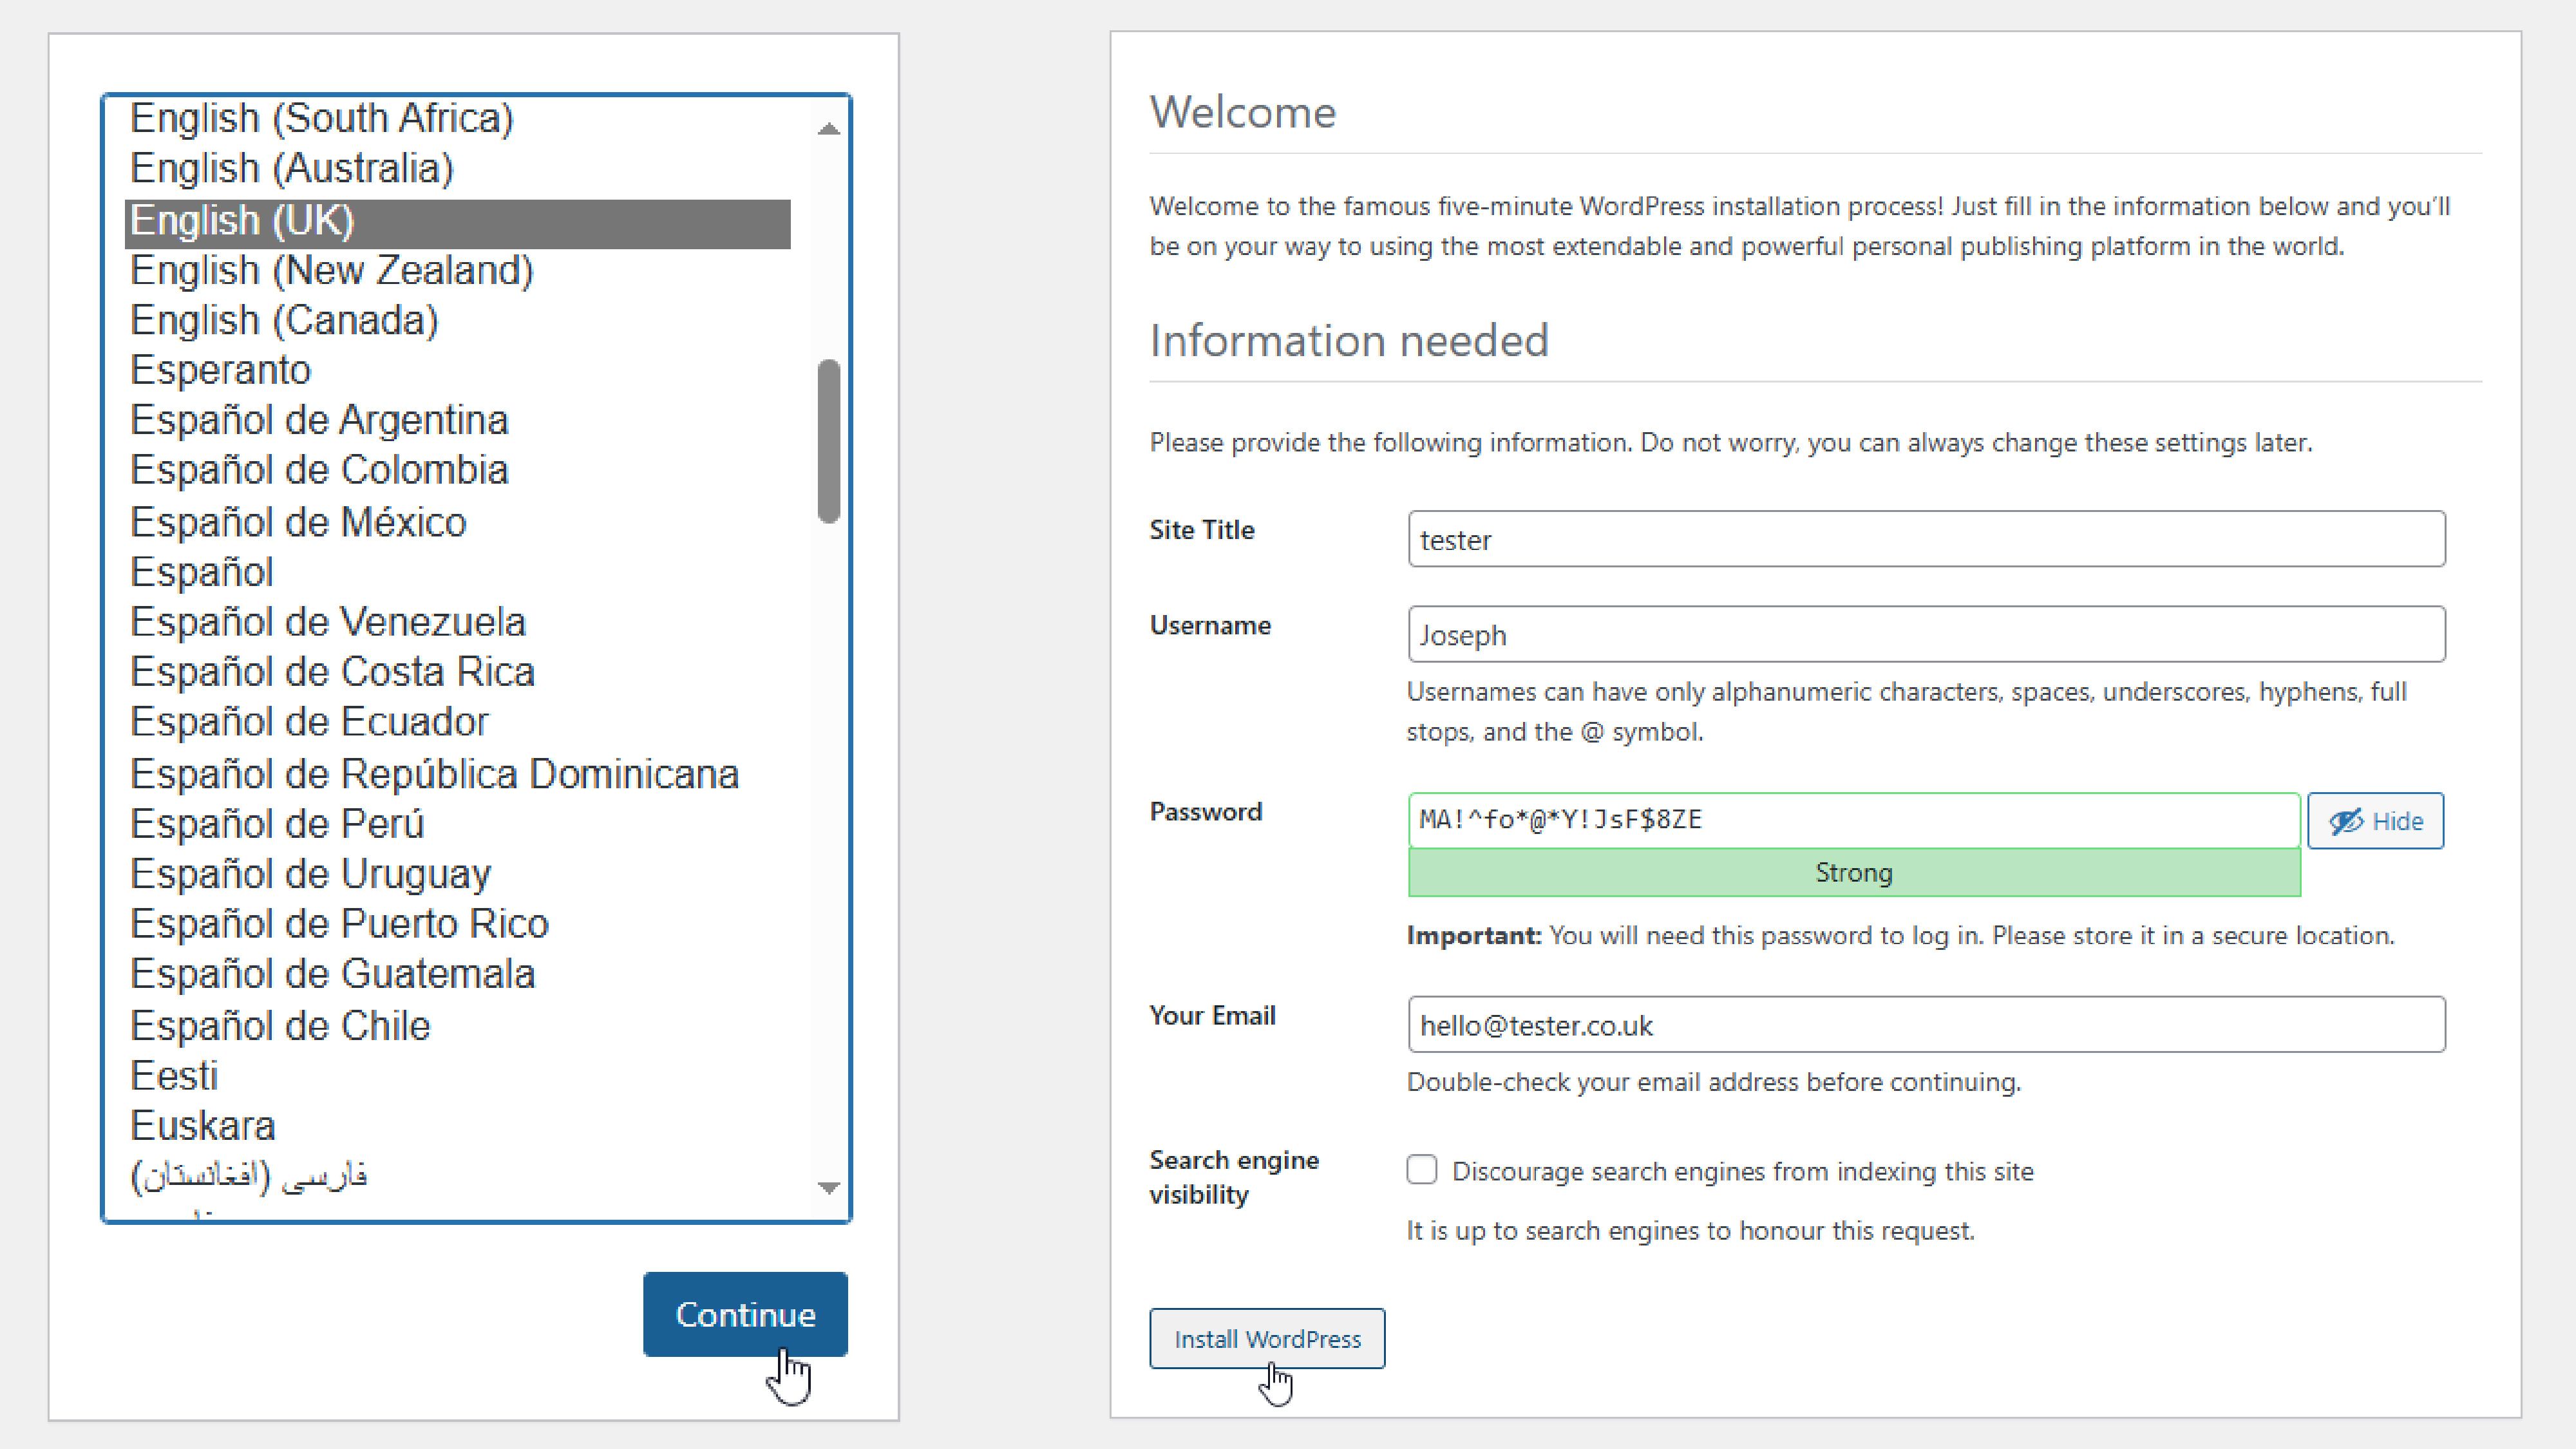Select English (New Zealand) from the list

[x=458, y=271]
